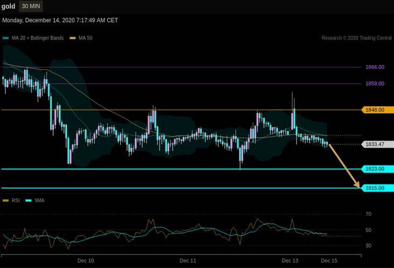Select the 1866.00 resistance price label

point(375,67)
